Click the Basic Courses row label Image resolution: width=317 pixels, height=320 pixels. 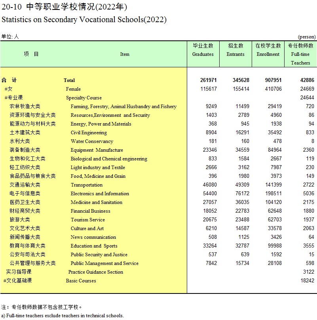(x=81, y=281)
